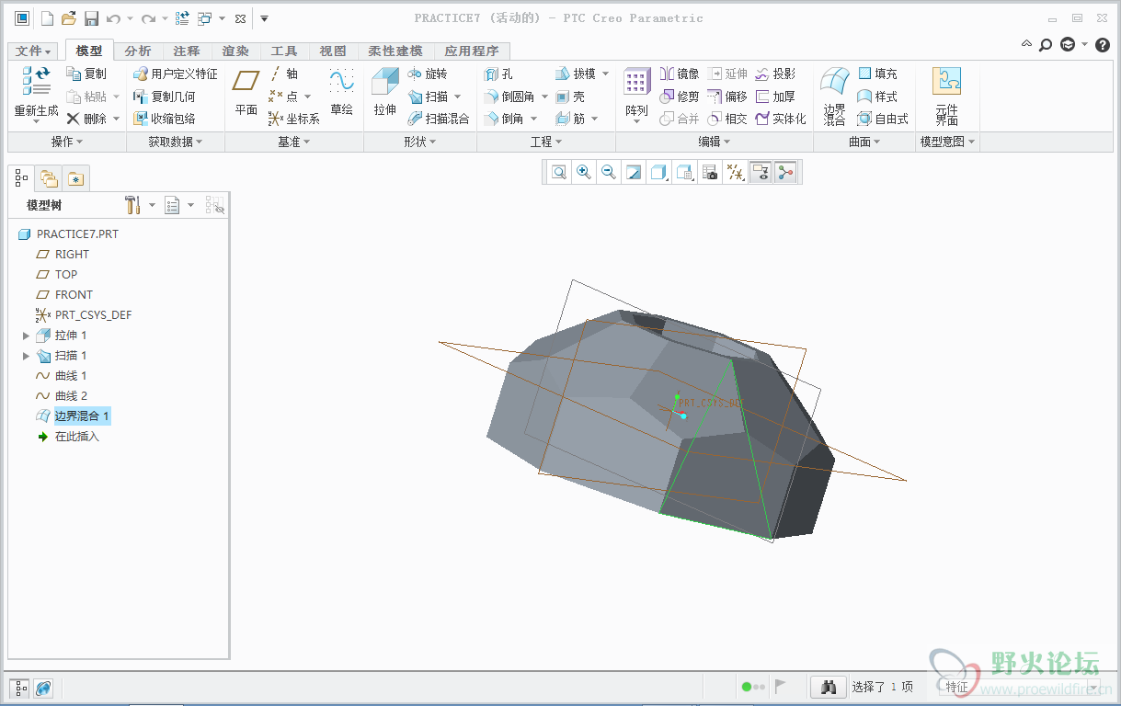Open the 工程 group dropdown
Screen dimensions: 1121x706
pos(546,142)
